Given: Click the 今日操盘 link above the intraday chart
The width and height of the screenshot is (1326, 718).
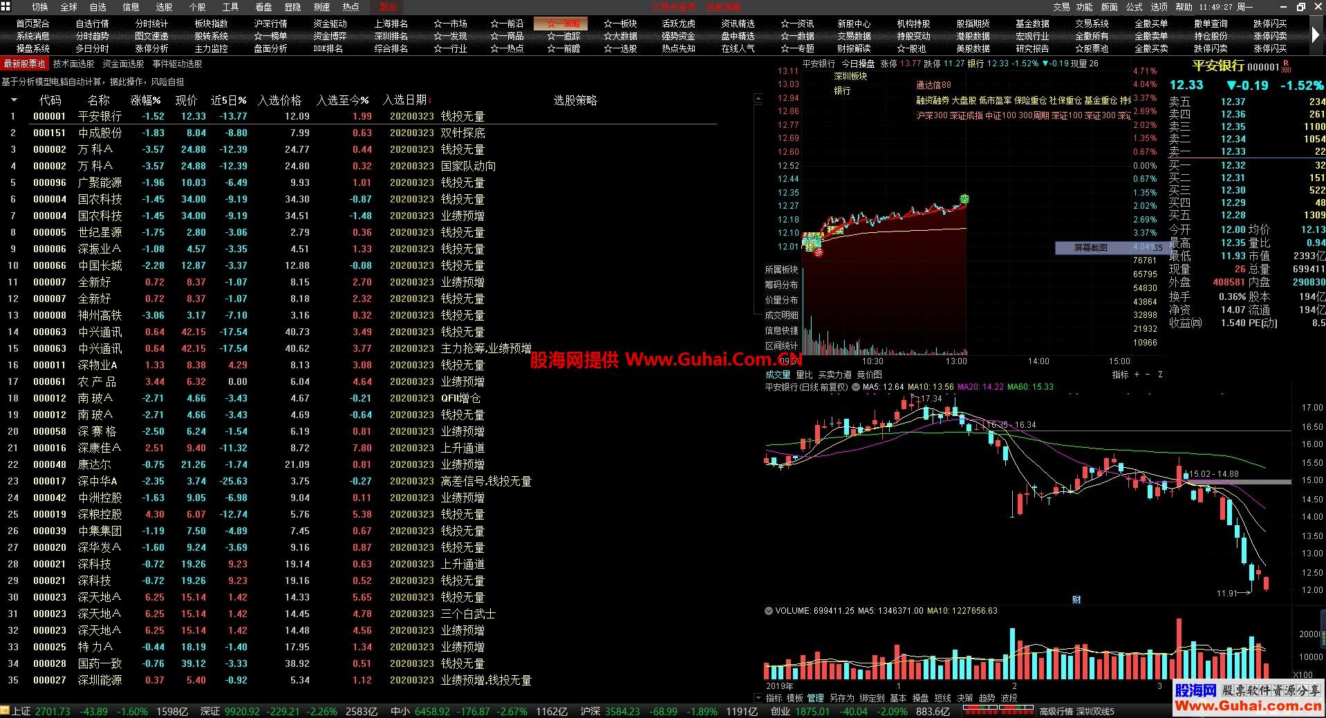Looking at the screenshot, I should tap(857, 64).
